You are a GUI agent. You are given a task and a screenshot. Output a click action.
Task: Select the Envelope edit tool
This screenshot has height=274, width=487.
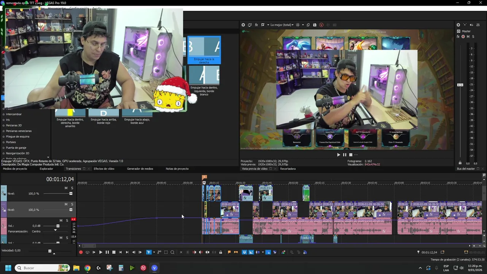(159, 252)
